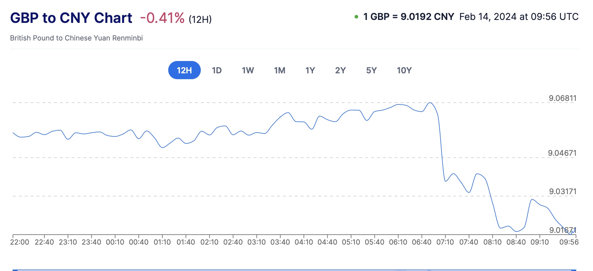Click the GBP to CNY Chart heading
Viewport: 593px width, 271px height.
(x=71, y=18)
